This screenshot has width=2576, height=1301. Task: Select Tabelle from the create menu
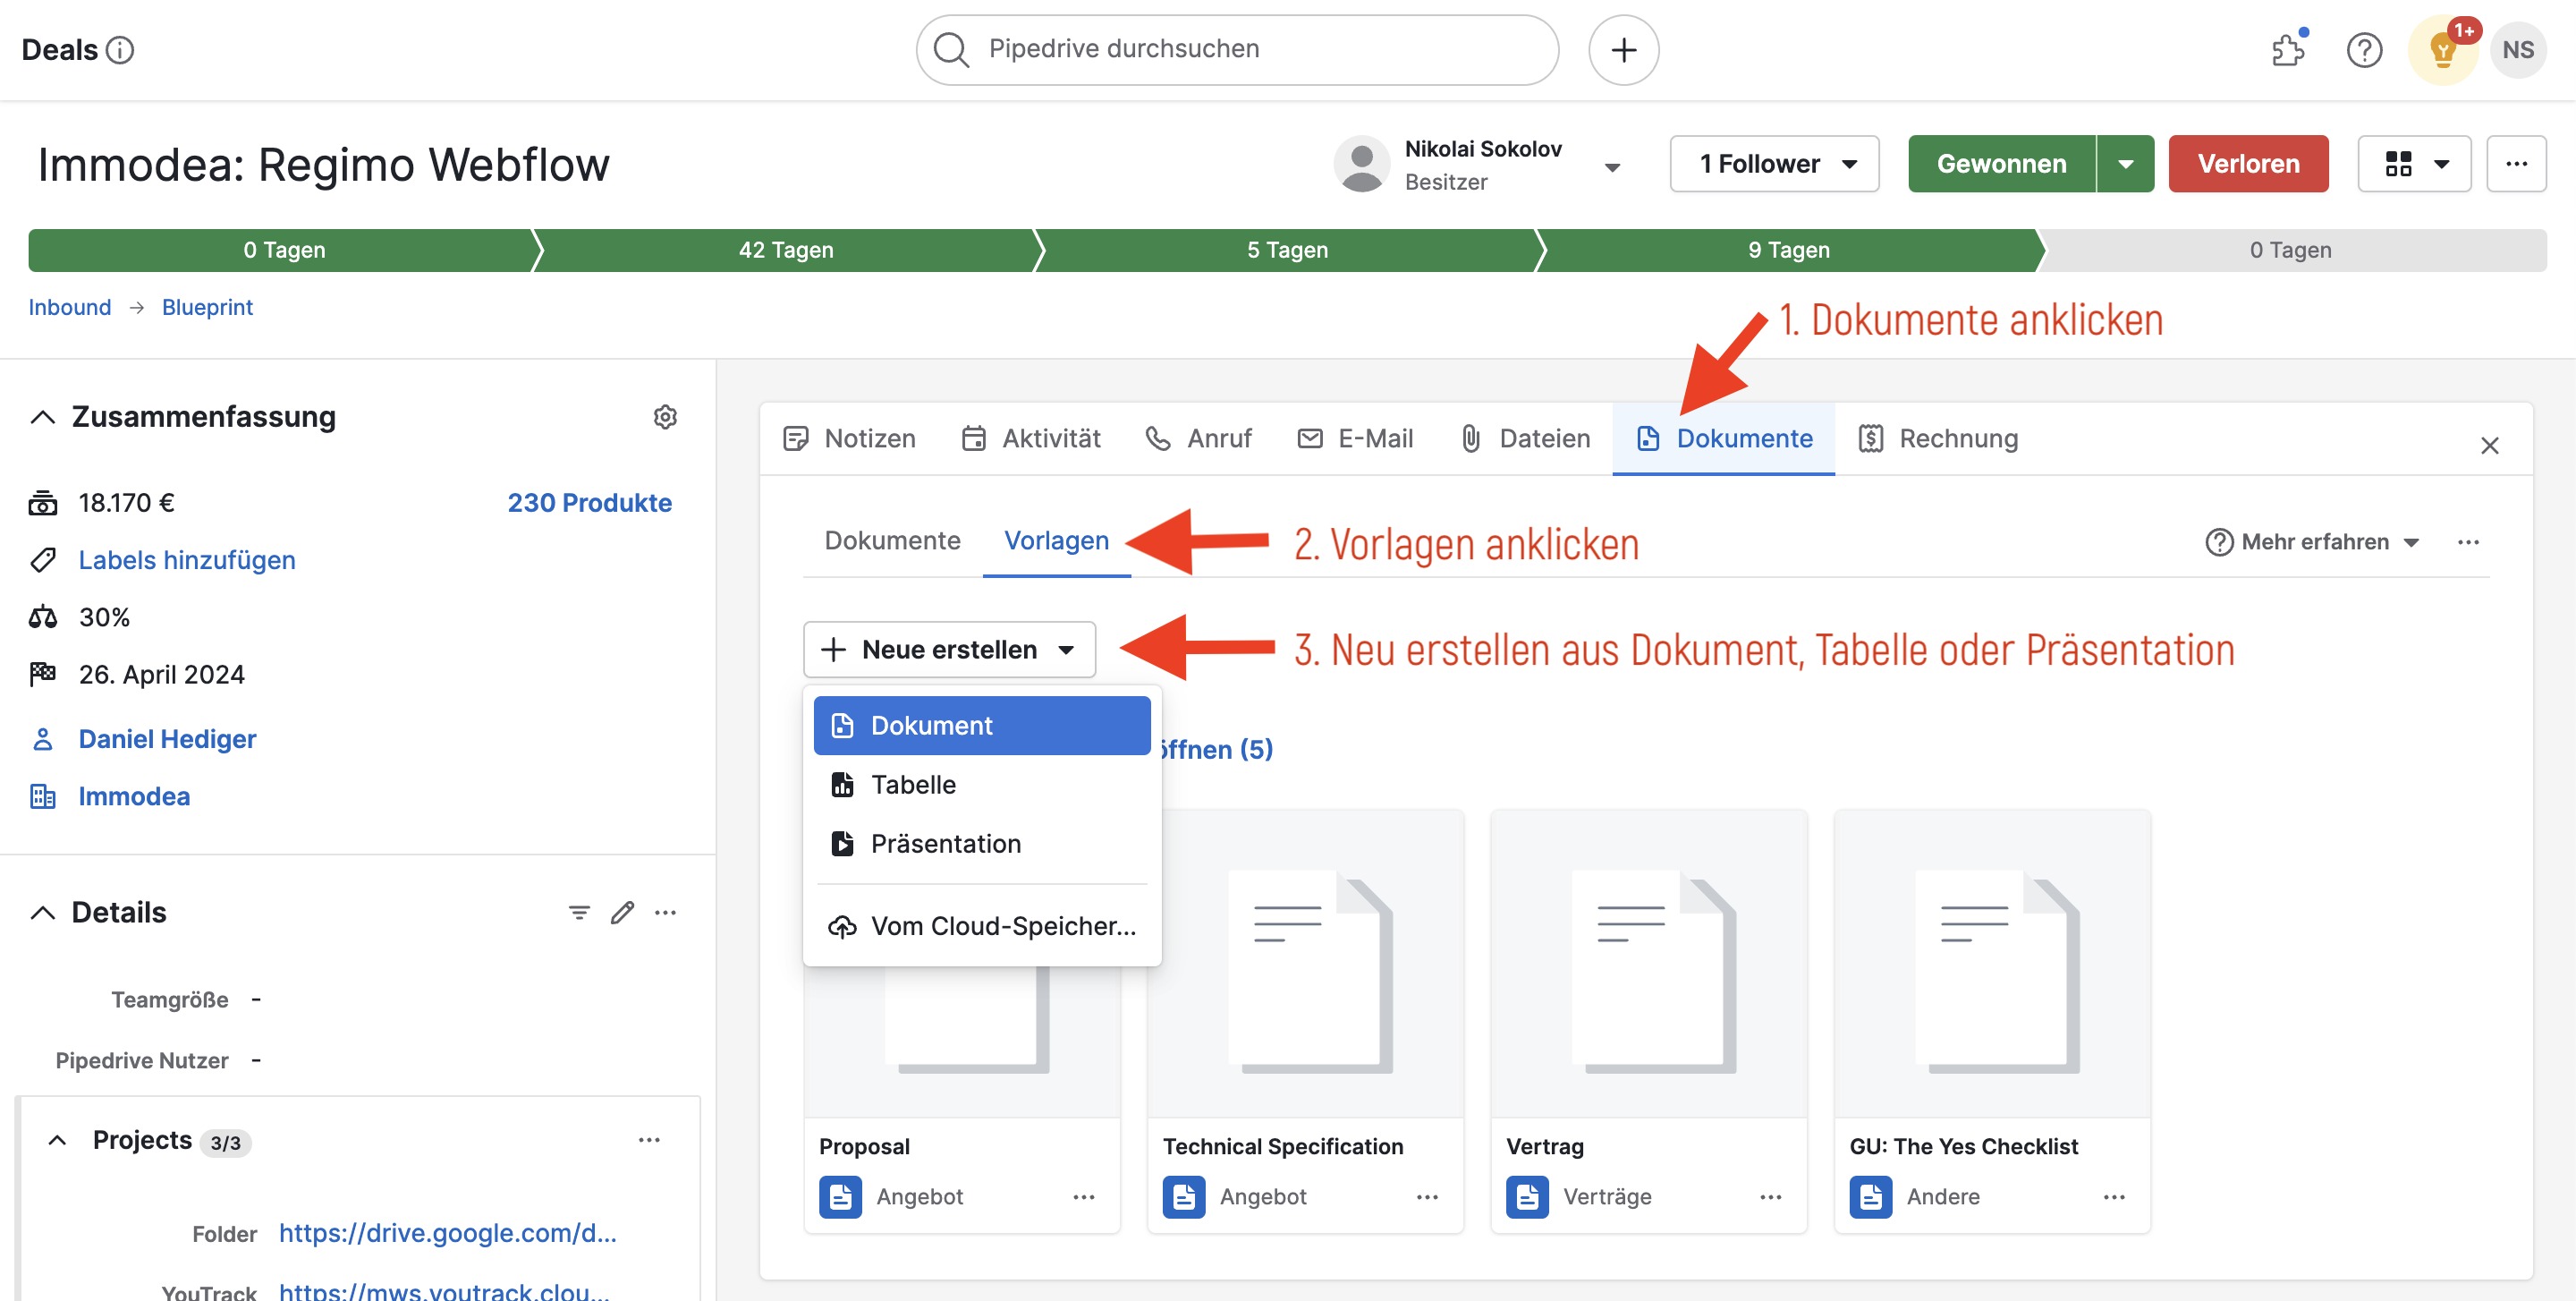[x=913, y=785]
